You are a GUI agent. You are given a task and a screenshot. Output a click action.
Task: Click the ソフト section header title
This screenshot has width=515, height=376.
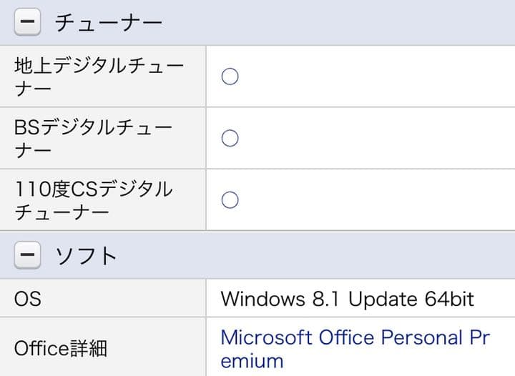pyautogui.click(x=86, y=254)
